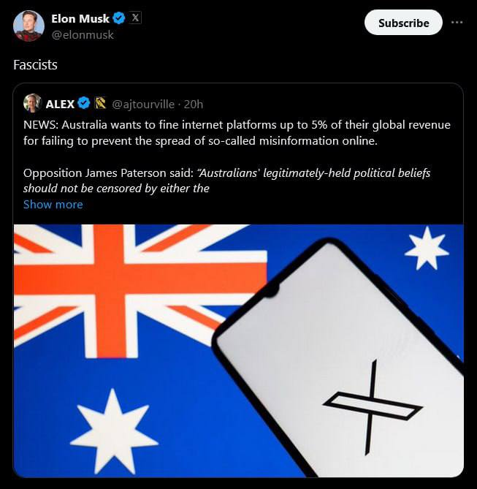477x489 pixels.
Task: Click ALEX's small profile avatar
Action: (x=32, y=103)
